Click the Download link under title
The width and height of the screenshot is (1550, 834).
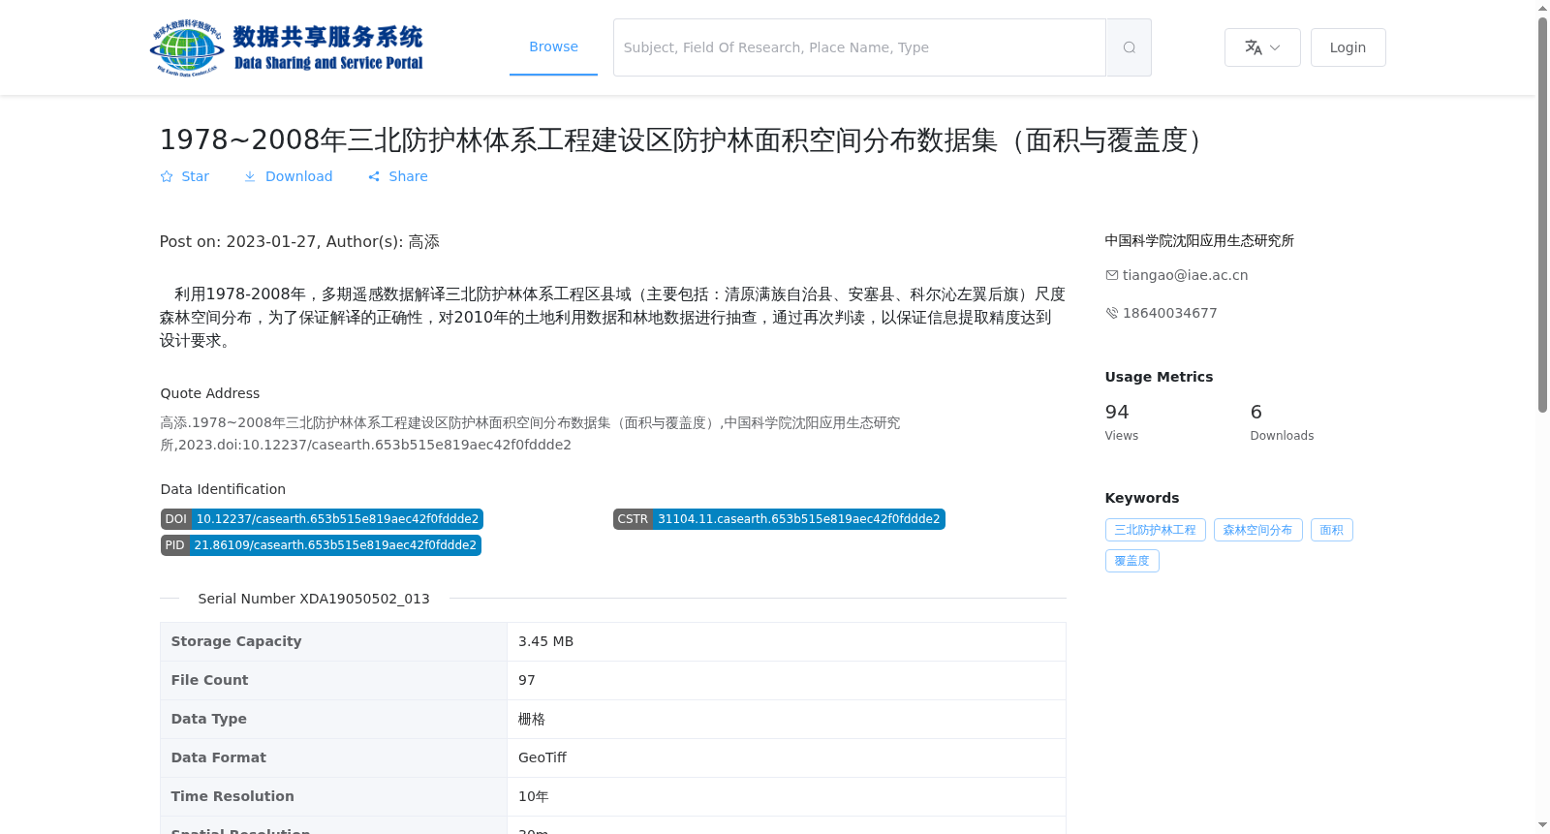(288, 176)
